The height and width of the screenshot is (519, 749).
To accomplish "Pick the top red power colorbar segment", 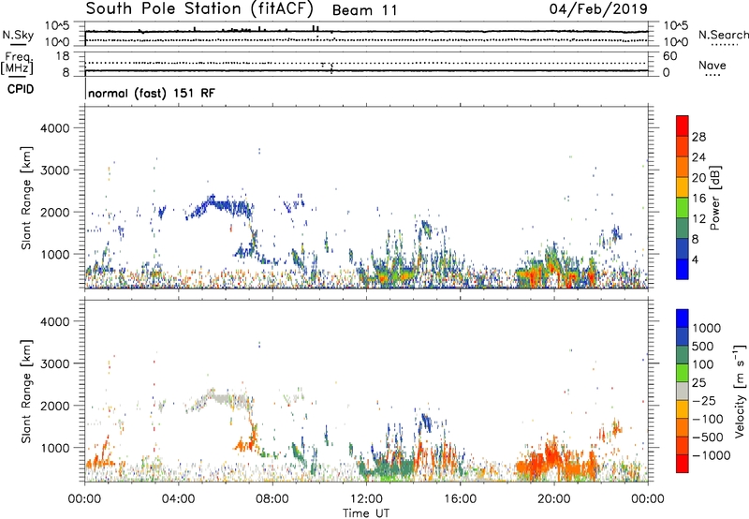I will click(683, 126).
